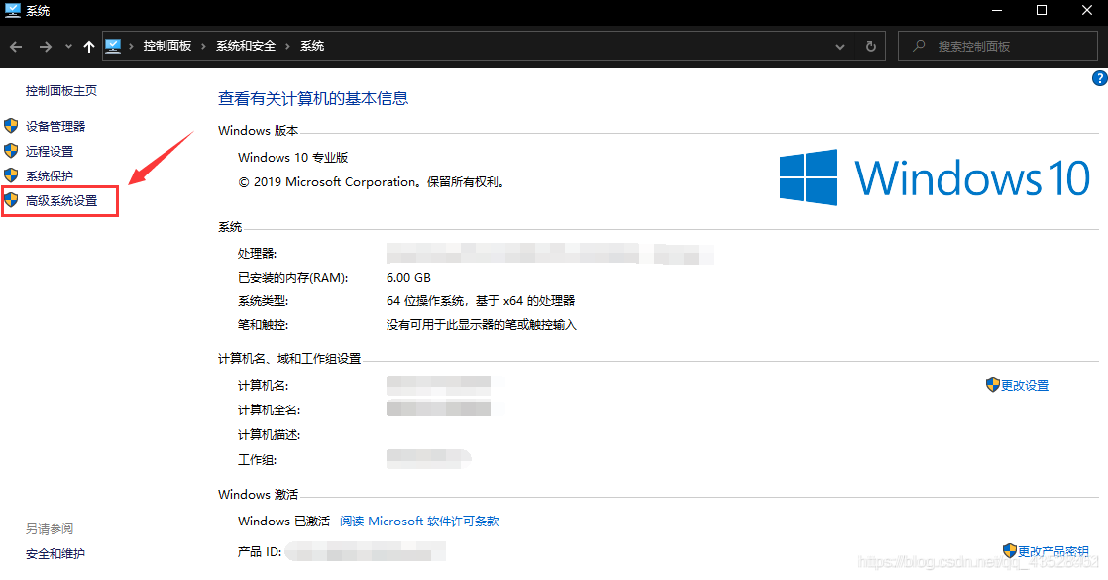The width and height of the screenshot is (1108, 580).
Task: Expand chevron after 系统和安全 breadcrumb
Action: pyautogui.click(x=287, y=46)
